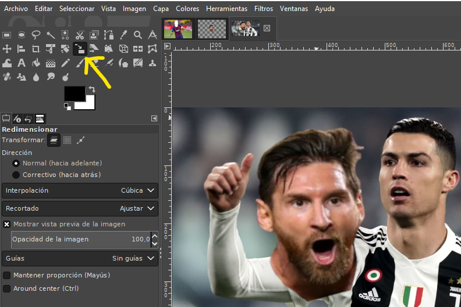This screenshot has height=307, width=461.
Task: Enable Mantener proporción checkbox
Action: [7, 275]
